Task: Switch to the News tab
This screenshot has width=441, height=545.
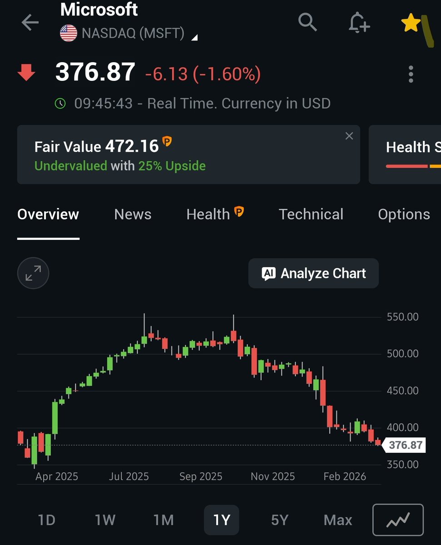Action: [133, 214]
